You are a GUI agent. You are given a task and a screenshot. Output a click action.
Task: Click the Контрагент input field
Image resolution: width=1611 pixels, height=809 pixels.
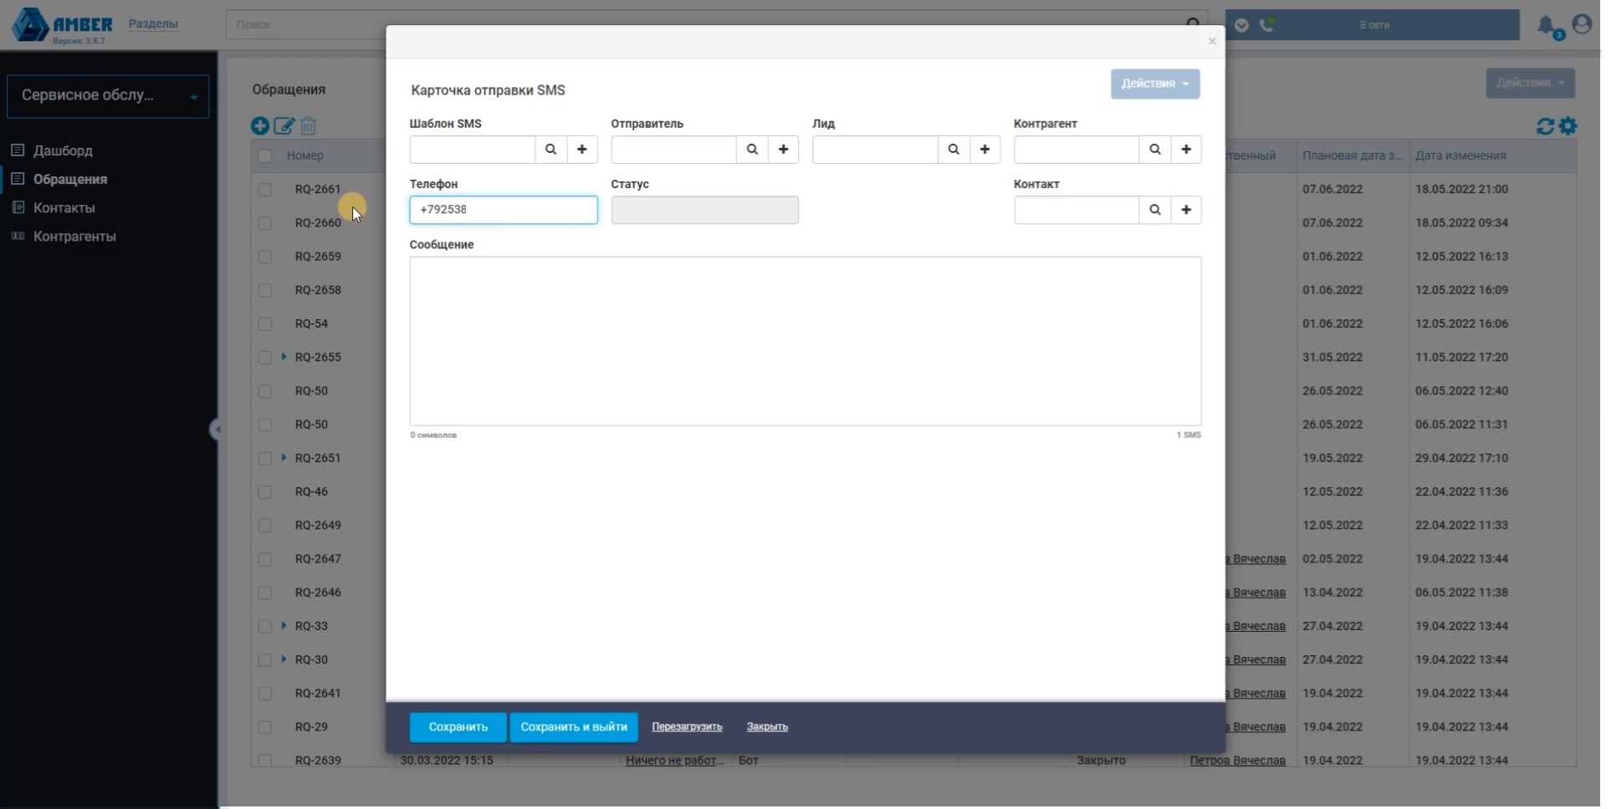[1077, 150]
